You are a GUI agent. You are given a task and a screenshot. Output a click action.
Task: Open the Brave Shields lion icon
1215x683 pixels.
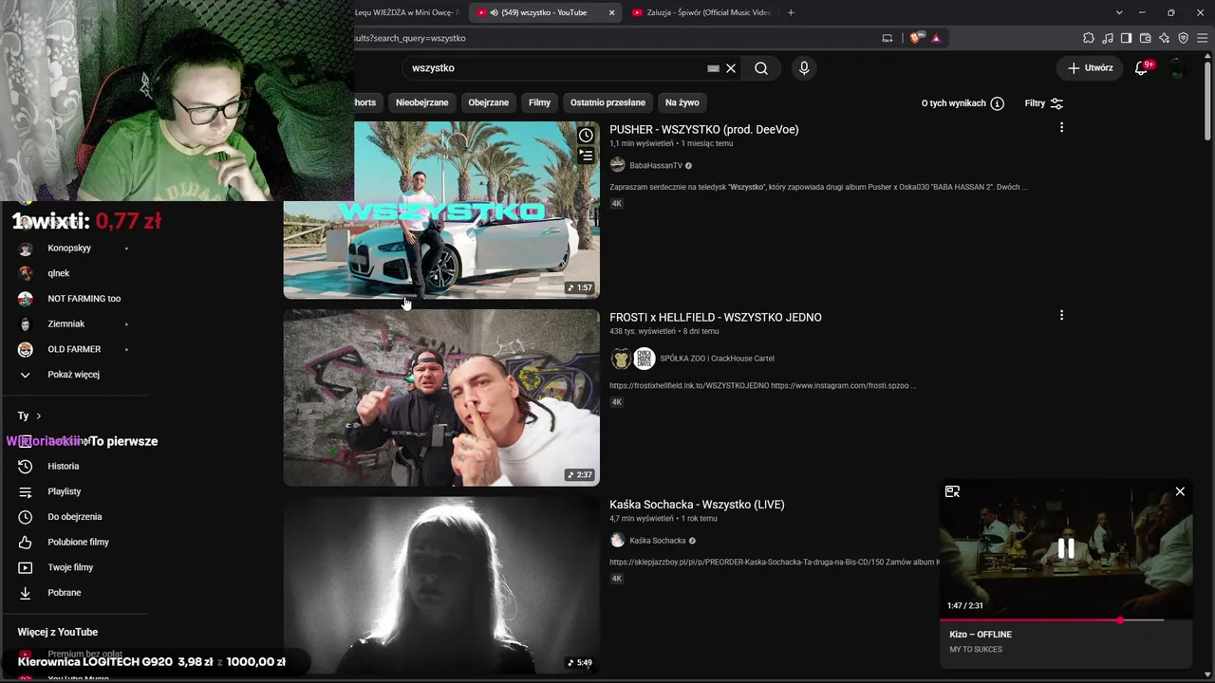point(915,38)
